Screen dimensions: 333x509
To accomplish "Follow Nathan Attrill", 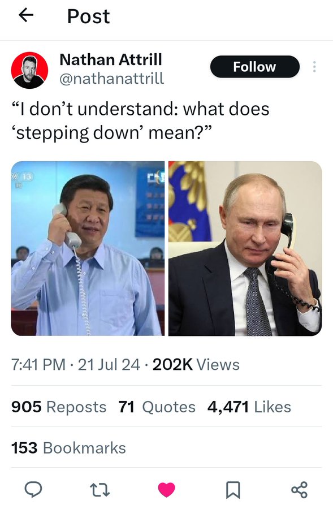I will click(x=255, y=67).
